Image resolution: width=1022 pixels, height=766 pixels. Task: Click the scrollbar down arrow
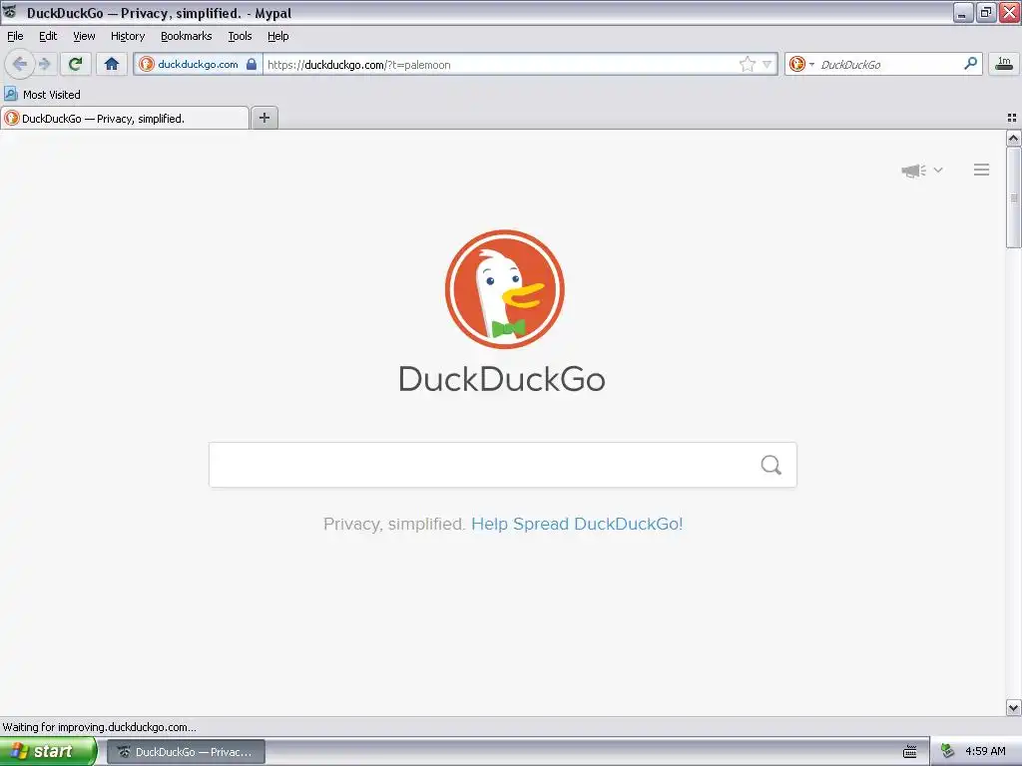coord(1013,707)
